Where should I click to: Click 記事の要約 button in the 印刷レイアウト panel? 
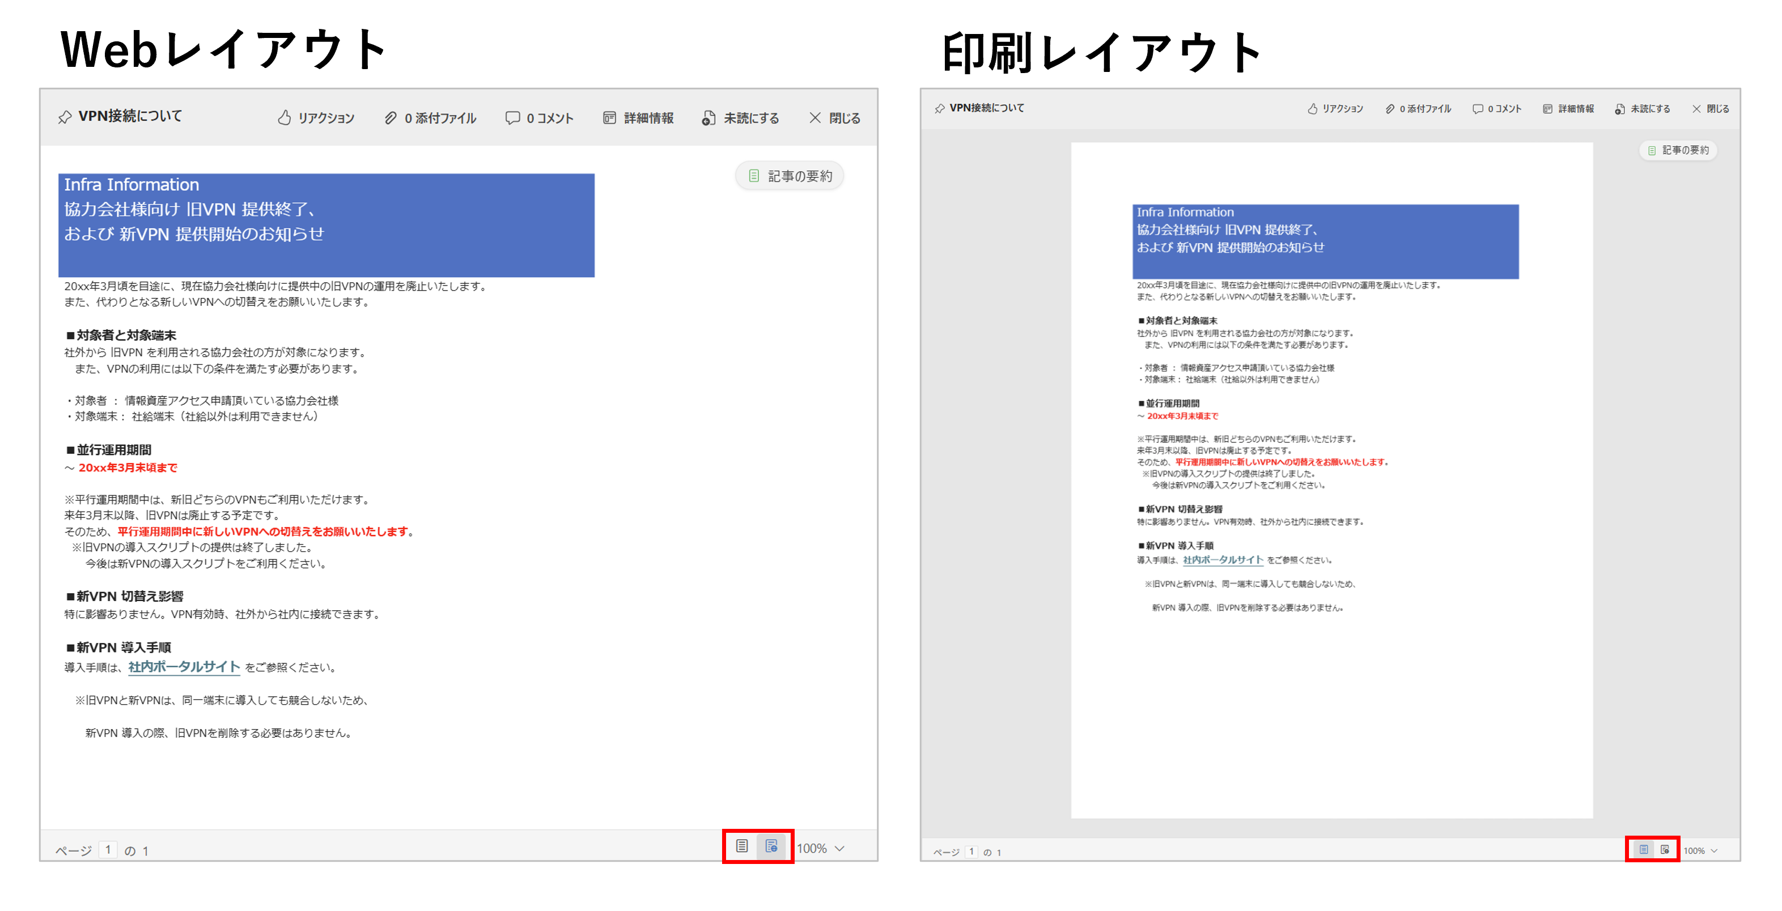pyautogui.click(x=1678, y=150)
